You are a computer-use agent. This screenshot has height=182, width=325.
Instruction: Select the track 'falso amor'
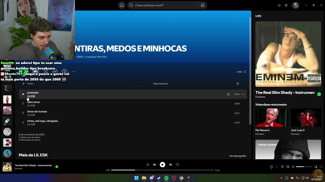133,104
